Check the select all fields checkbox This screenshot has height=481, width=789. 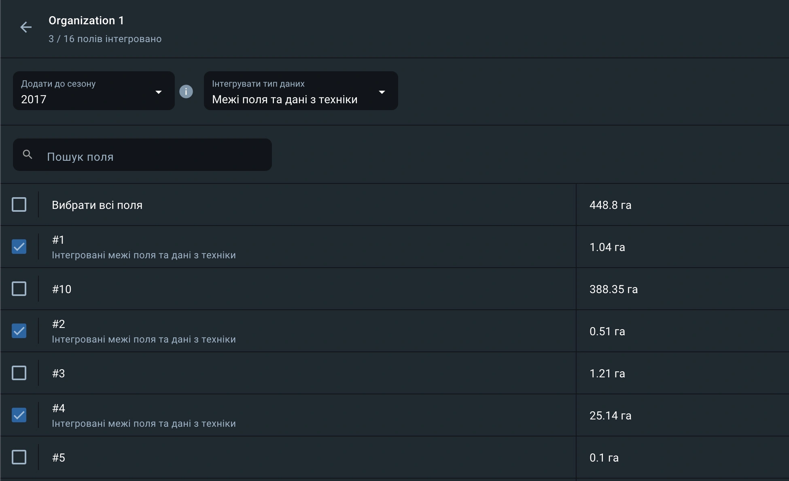click(x=19, y=204)
